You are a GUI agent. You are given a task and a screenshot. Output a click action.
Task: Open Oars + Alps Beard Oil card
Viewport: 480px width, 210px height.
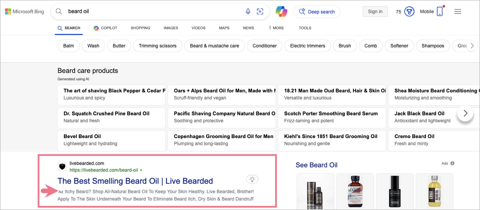(x=222, y=94)
